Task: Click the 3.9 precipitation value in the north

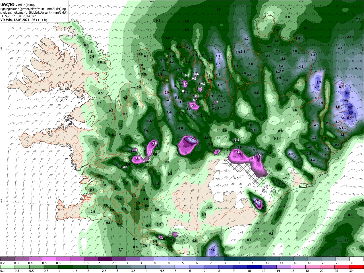Action: point(238,52)
